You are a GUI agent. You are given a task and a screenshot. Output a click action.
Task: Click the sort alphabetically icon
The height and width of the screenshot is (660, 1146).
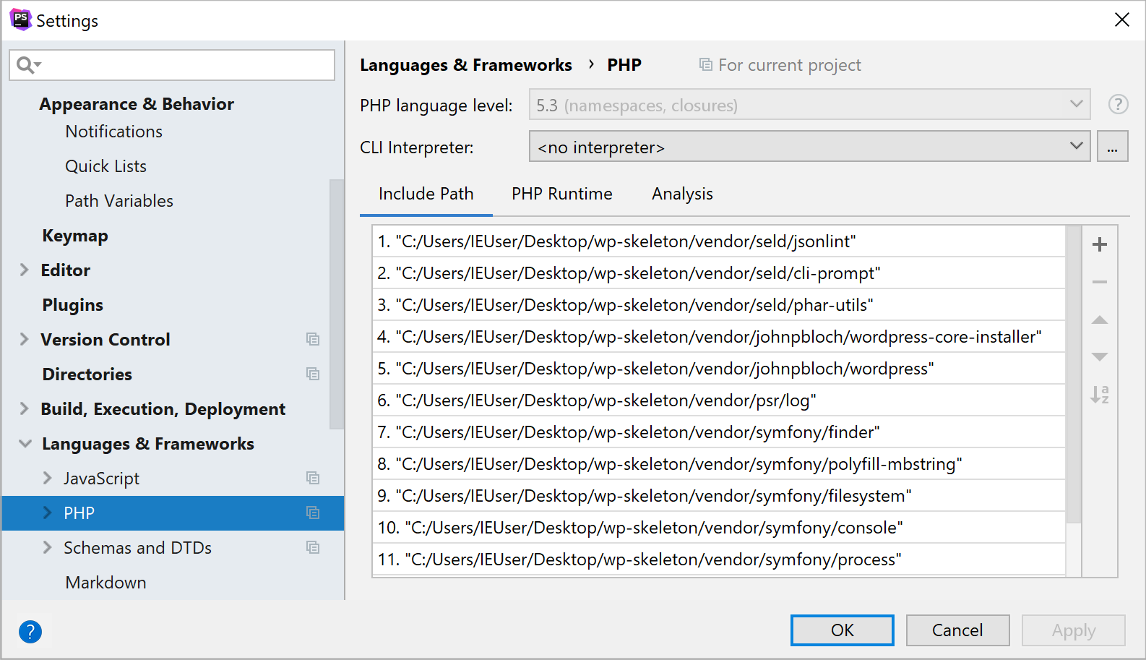tap(1099, 395)
